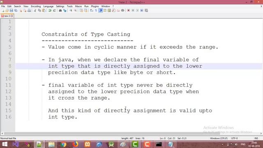Open the Edit menu
Viewport: 263px width, 148px height.
(9, 6)
